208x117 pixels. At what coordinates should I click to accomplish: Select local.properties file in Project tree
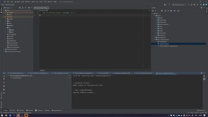pyautogui.click(x=13, y=43)
